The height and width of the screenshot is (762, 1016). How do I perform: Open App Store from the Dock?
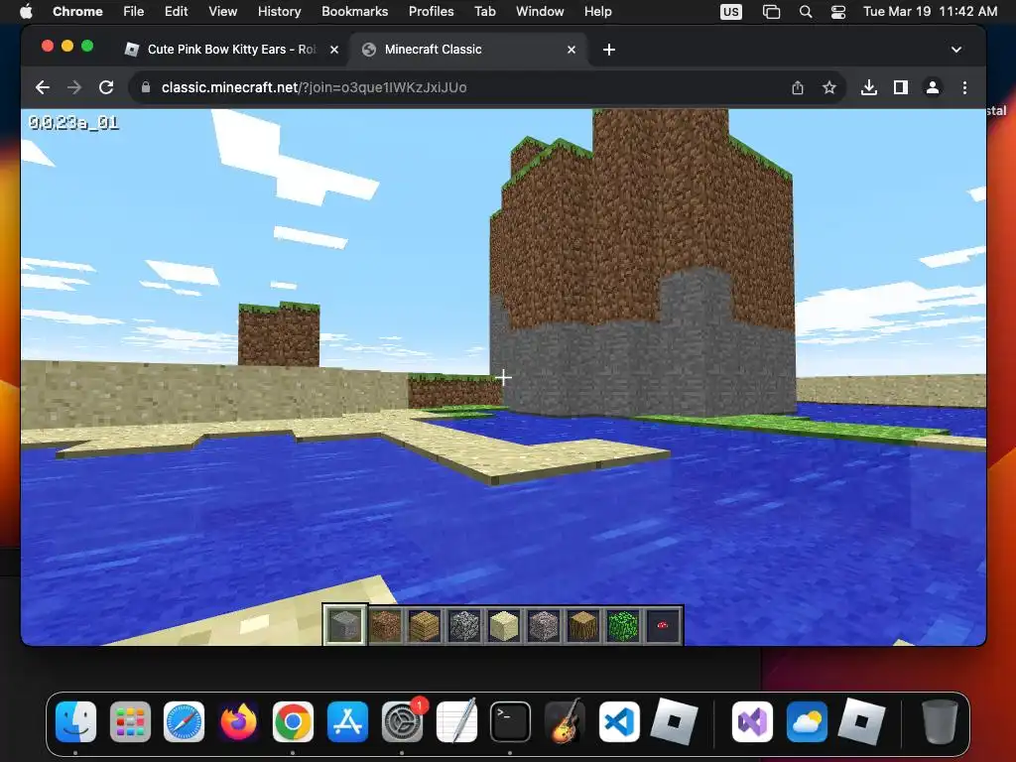347,722
